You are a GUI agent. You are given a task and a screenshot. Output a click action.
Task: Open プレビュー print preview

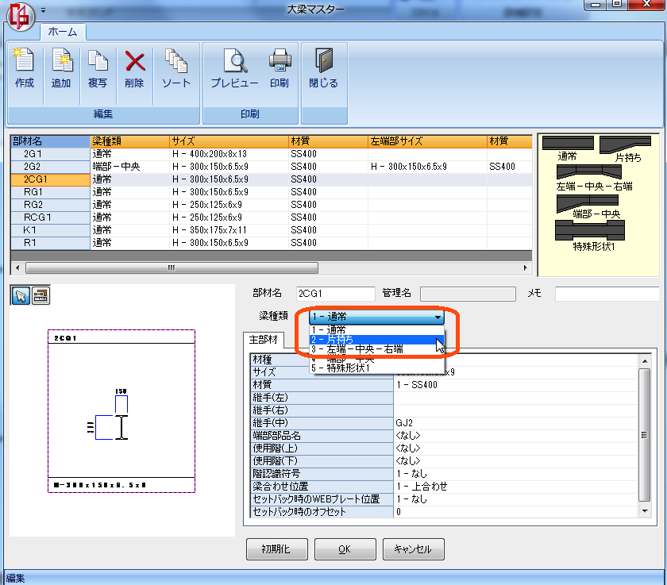(235, 68)
